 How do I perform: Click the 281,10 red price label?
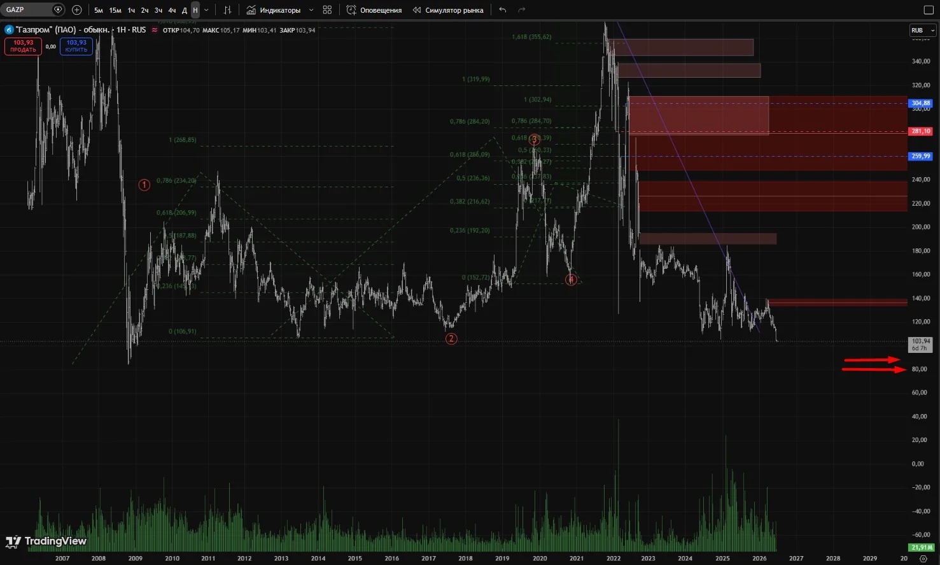pyautogui.click(x=921, y=131)
